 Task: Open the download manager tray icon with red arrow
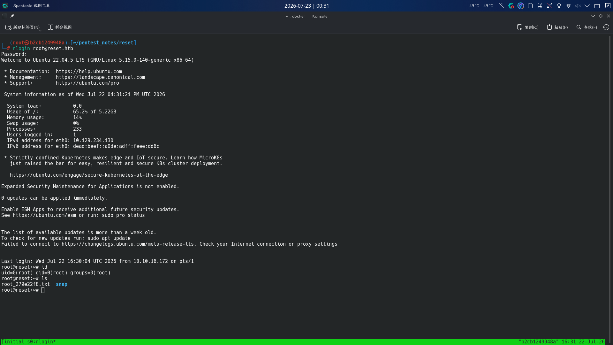coord(511,6)
